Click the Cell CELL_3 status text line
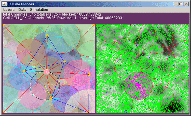The image size is (191, 116). (x=63, y=18)
